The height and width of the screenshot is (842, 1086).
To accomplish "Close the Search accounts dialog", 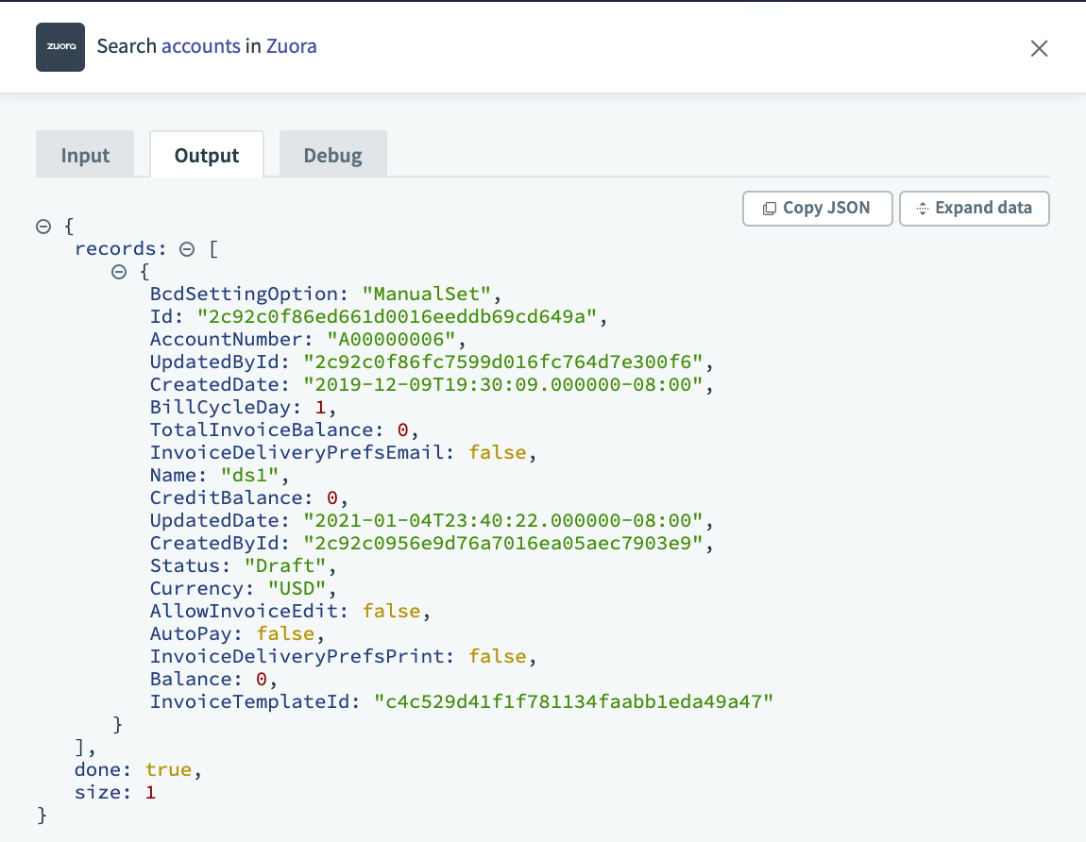I will pos(1039,48).
